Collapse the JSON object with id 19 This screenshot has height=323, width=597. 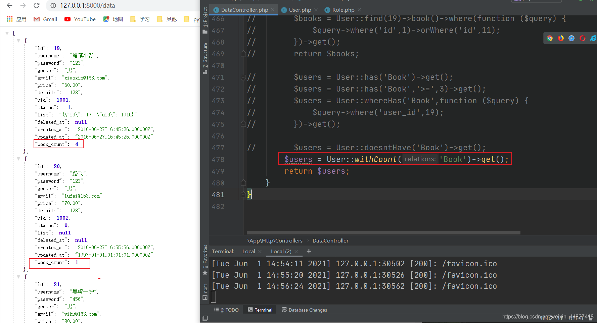(x=18, y=41)
